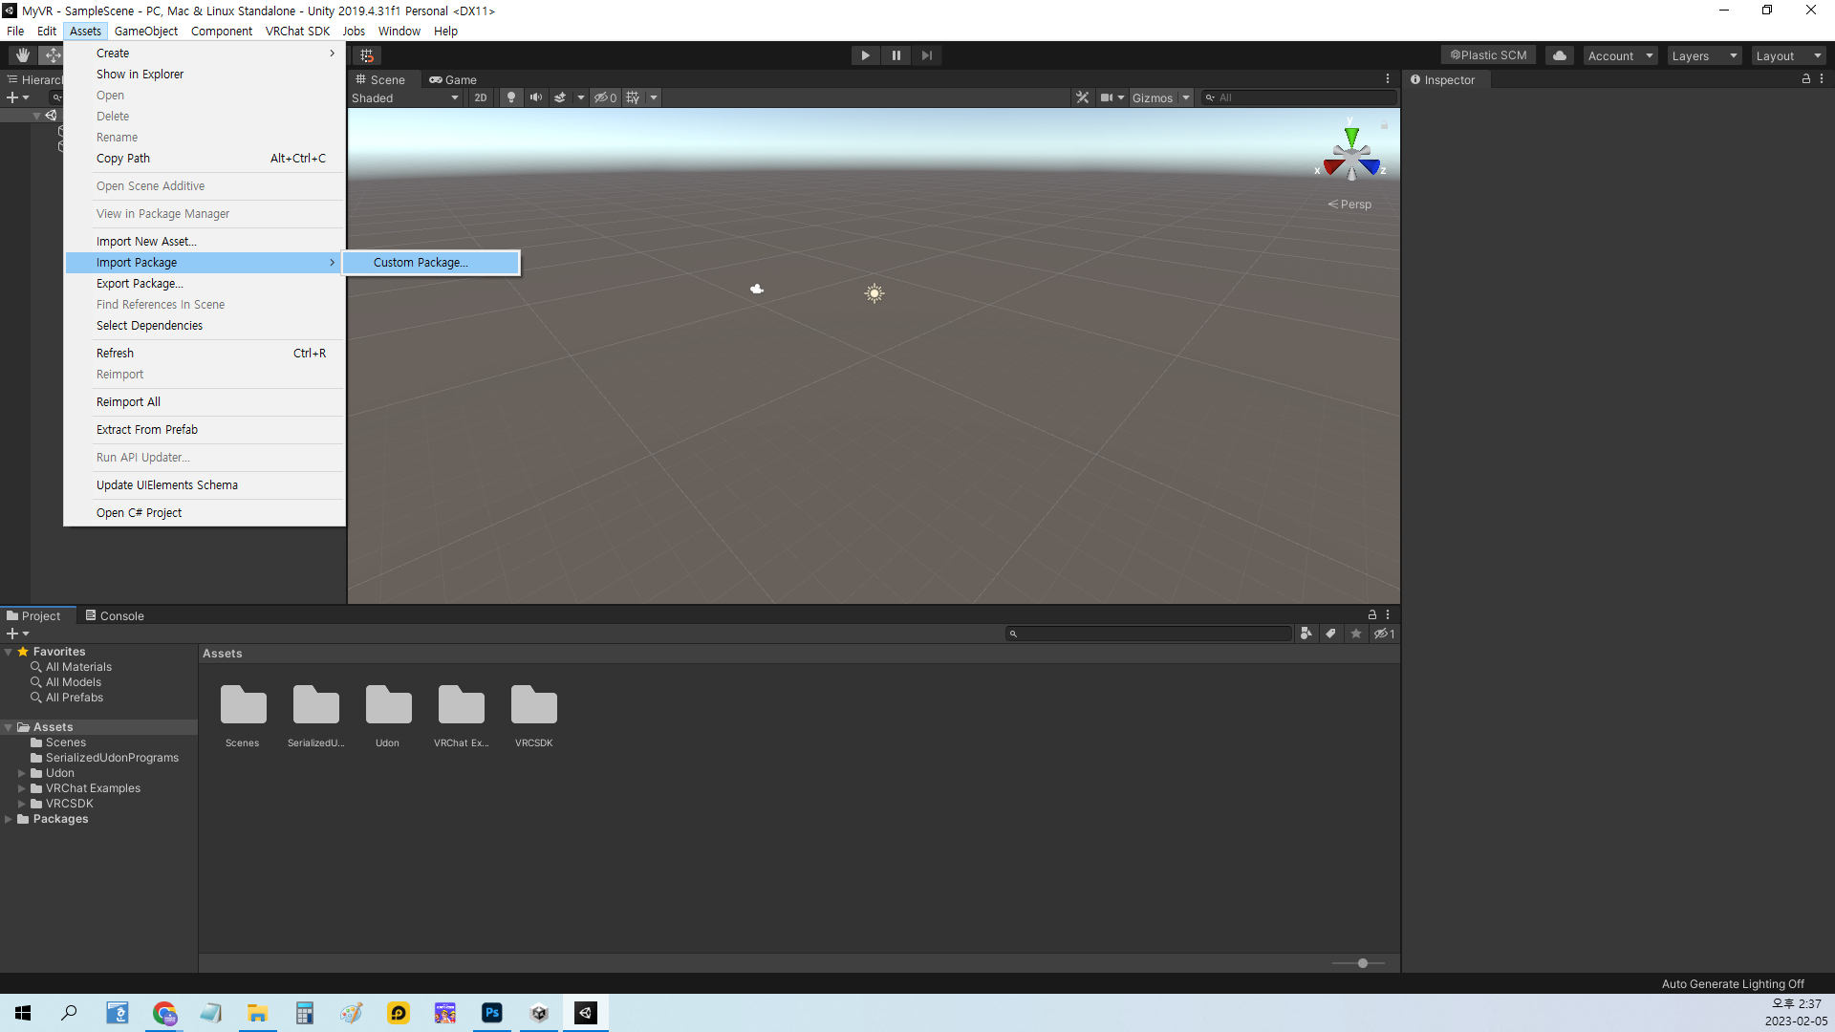The image size is (1835, 1032).
Task: Choose Custom Package from the submenu
Action: tap(421, 263)
